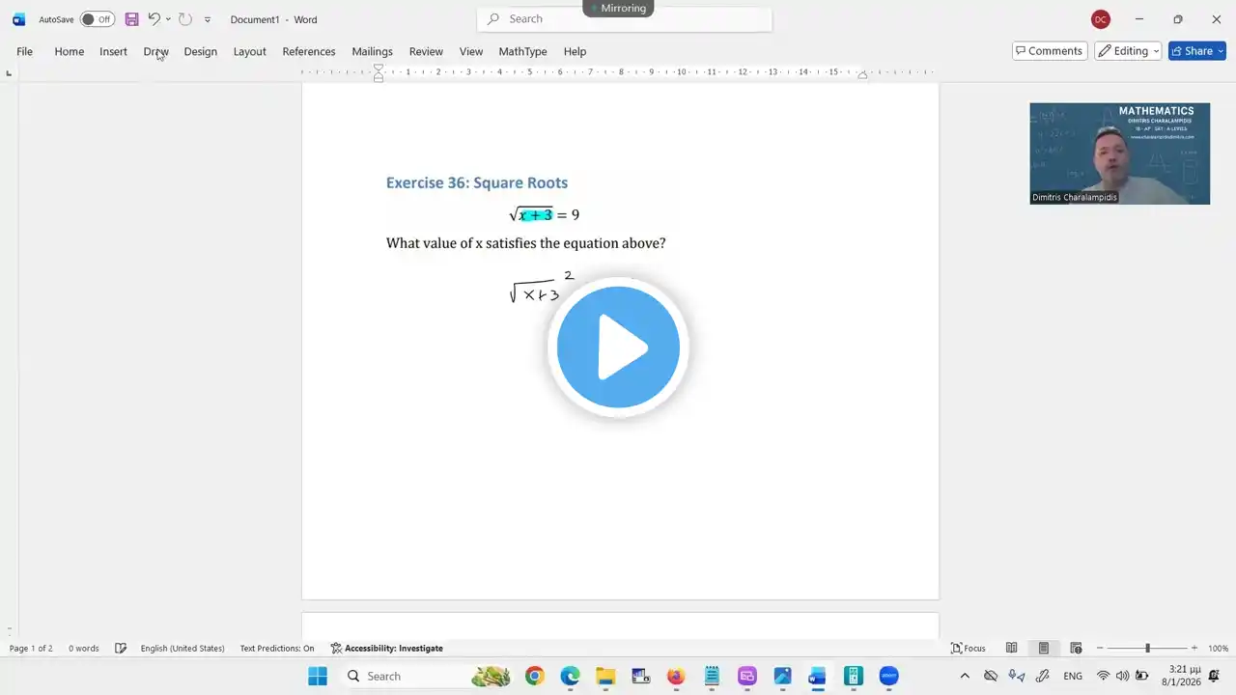This screenshot has height=695, width=1236.
Task: Open the spelling and proofing status icon
Action: pyautogui.click(x=121, y=649)
